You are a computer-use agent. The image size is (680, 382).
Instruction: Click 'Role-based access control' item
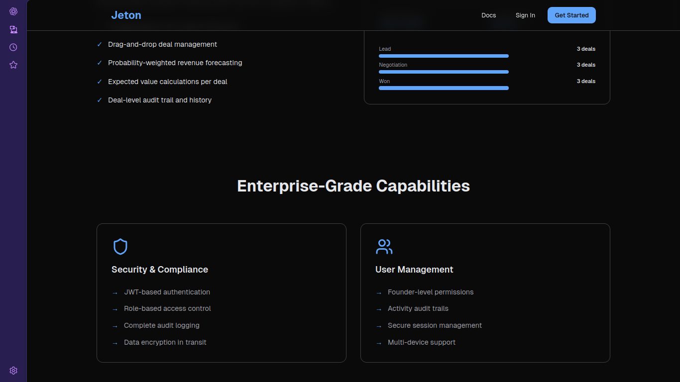click(x=167, y=308)
